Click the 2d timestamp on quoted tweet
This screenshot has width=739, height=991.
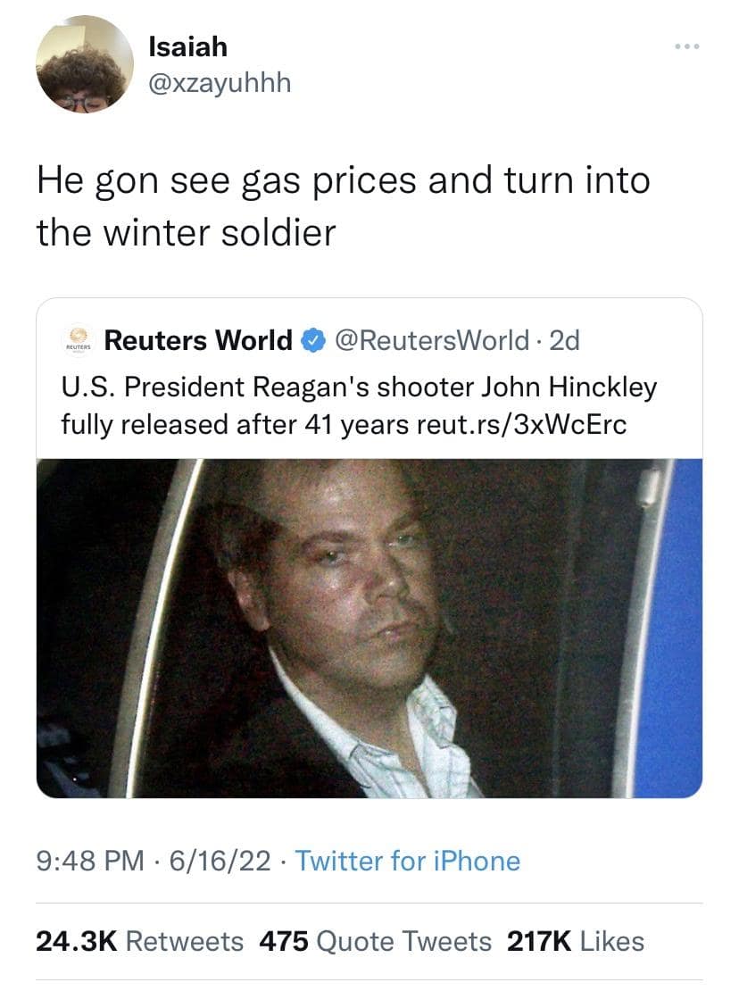point(563,341)
